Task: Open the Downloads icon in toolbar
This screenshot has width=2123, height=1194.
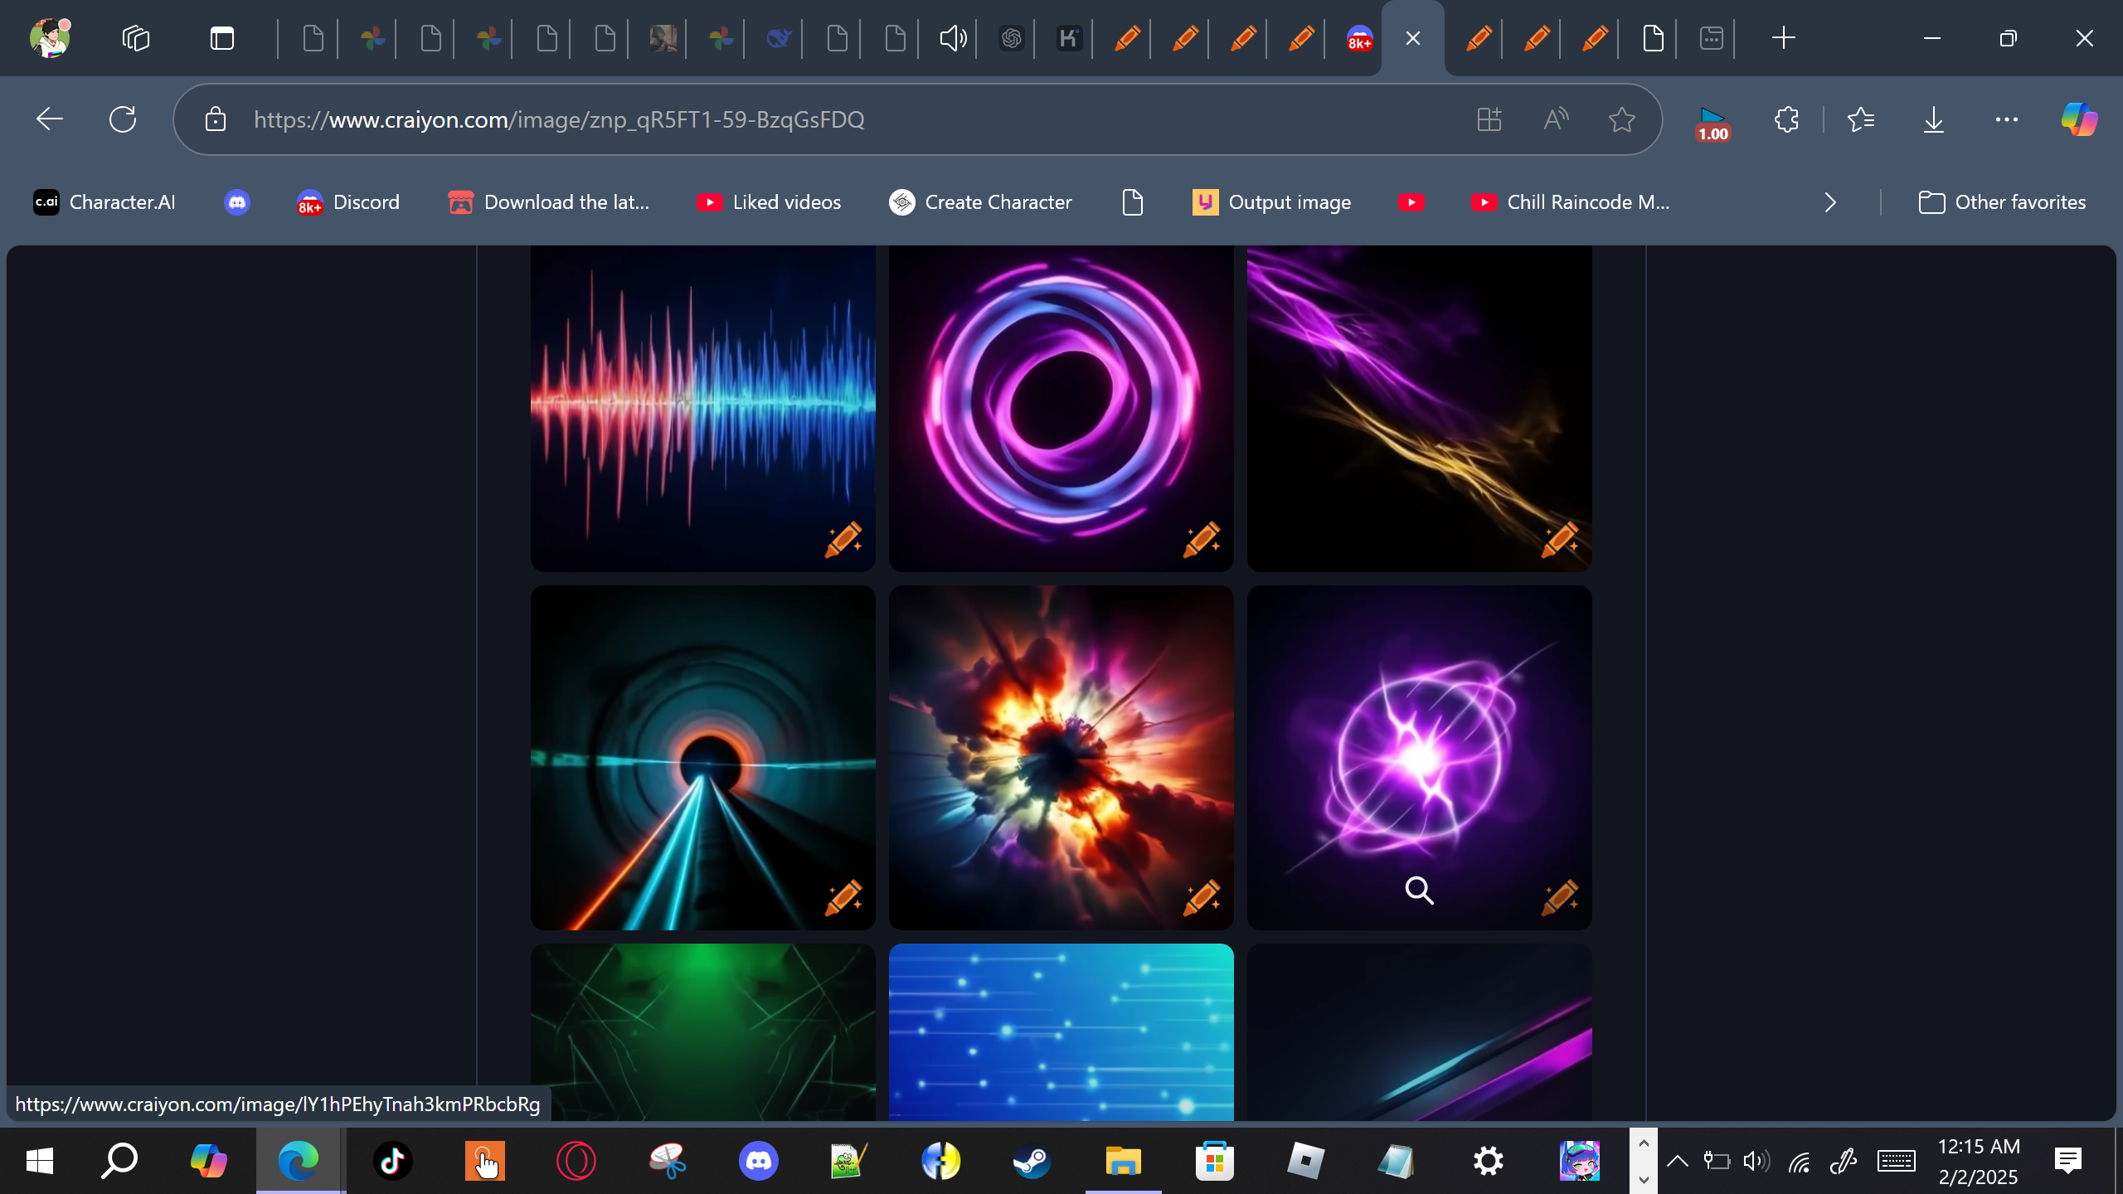Action: [x=1933, y=119]
